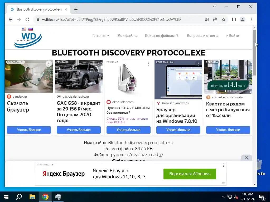Click the Скидка 55% REHAU text link
Screen dimensions: 270x202
pos(127,120)
